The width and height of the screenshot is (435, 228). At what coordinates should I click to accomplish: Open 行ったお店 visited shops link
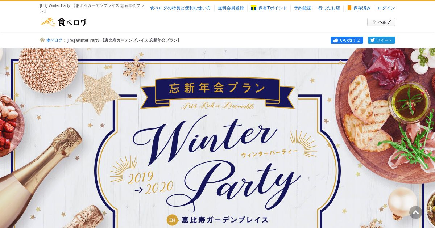329,8
